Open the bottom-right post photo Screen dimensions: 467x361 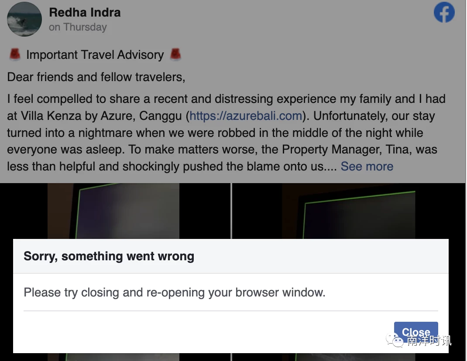348,357
